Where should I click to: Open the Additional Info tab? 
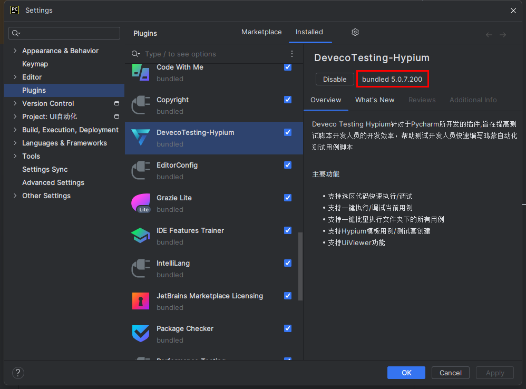tap(473, 100)
